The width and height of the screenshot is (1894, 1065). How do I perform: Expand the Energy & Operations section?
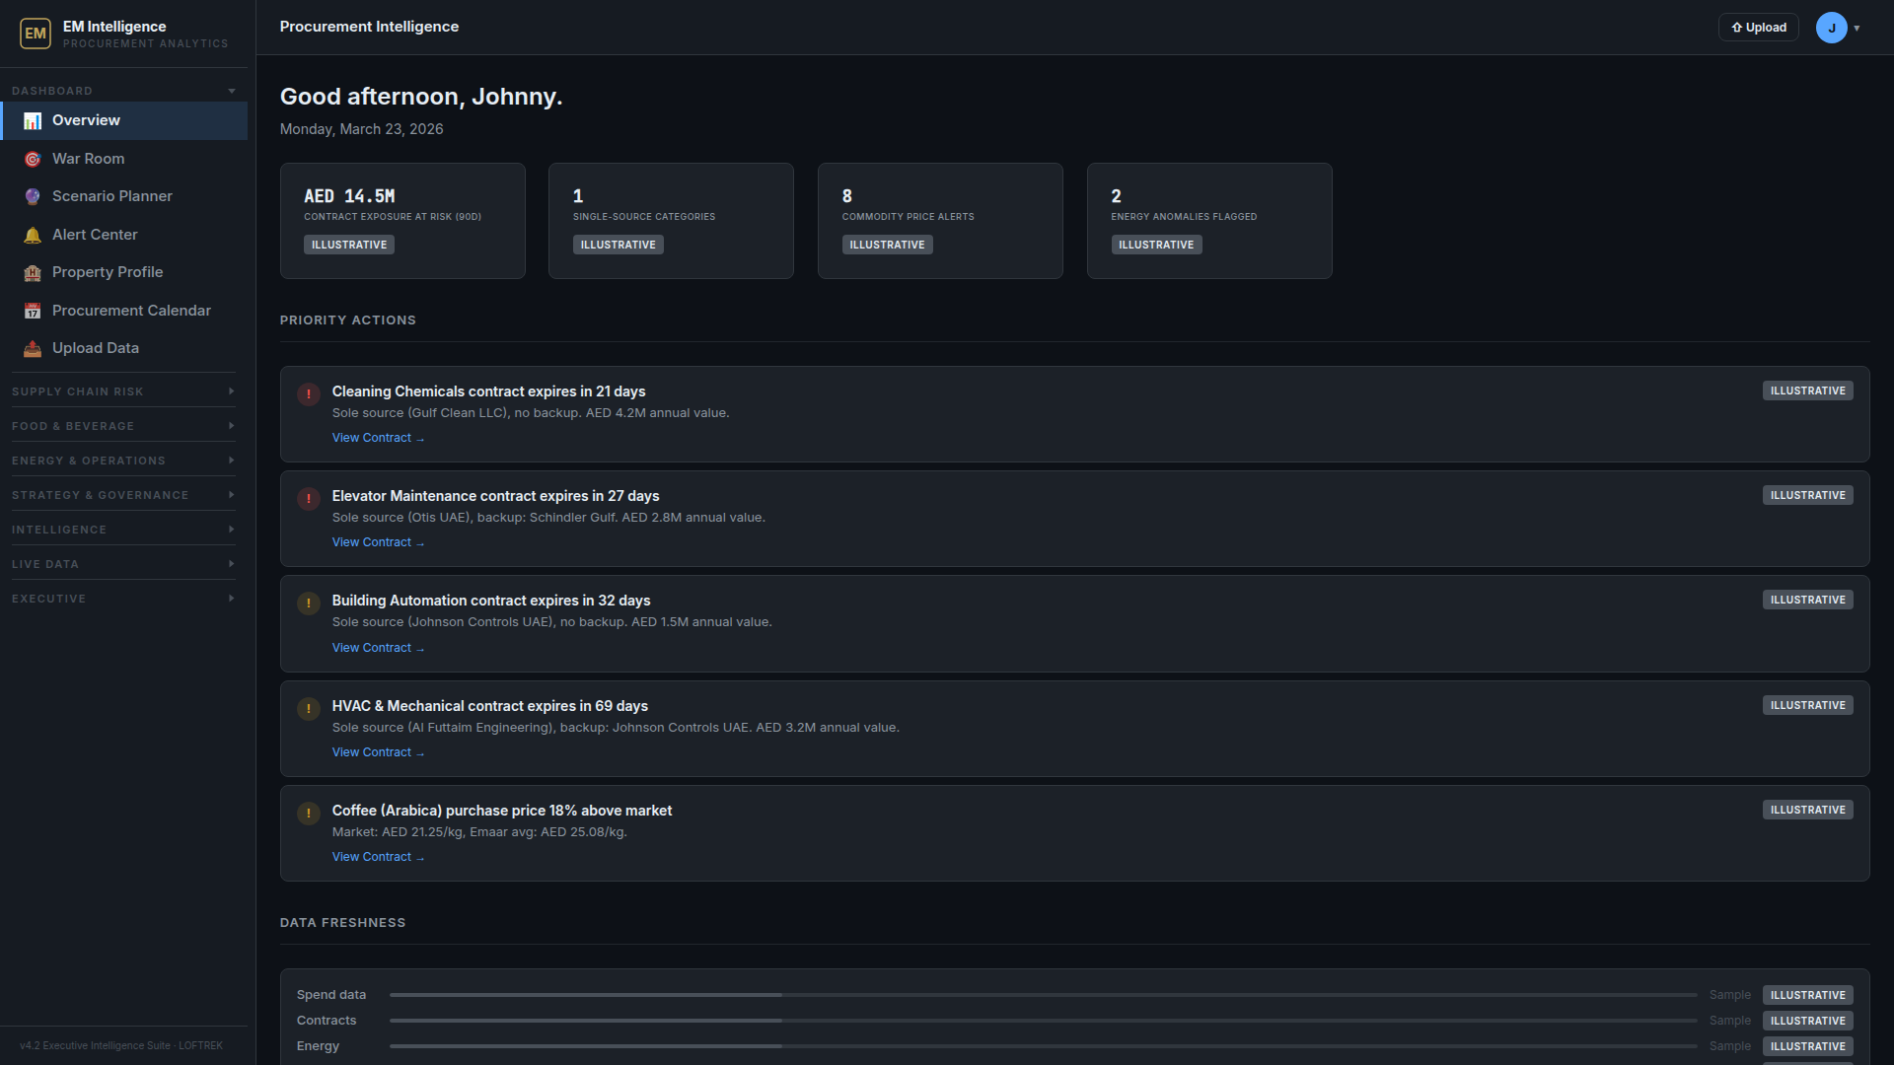123,461
